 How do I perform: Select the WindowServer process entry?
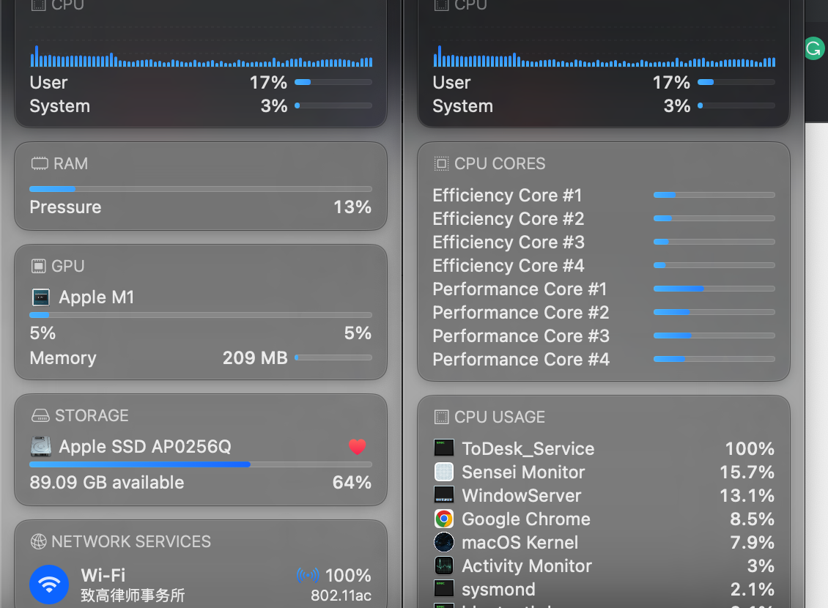pos(604,496)
